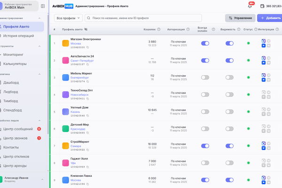Collapse the sidebar panel icon
Viewport: 282px width, 188px height.
[43, 6]
